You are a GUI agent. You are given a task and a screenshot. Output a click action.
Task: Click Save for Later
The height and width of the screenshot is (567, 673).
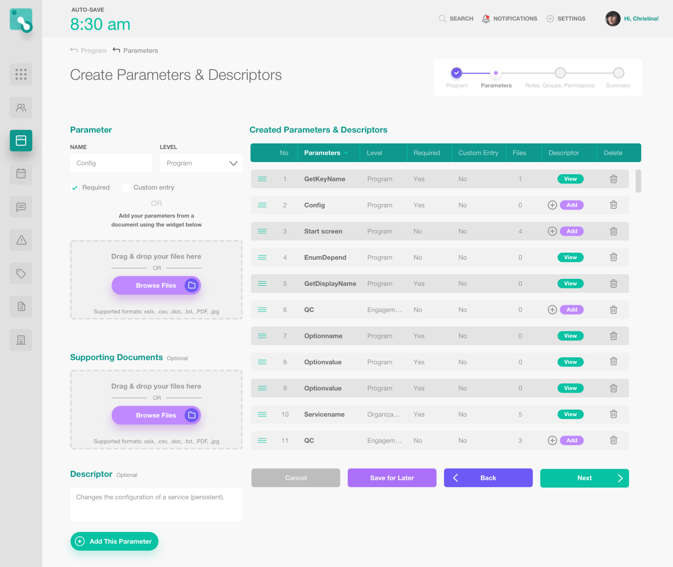click(392, 478)
